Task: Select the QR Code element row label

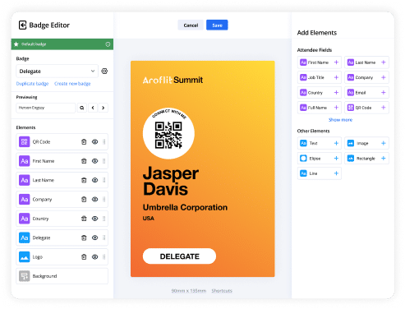Action: (41, 141)
